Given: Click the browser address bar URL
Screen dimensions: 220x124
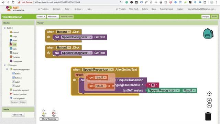Looking at the screenshot, I should pos(57,2).
